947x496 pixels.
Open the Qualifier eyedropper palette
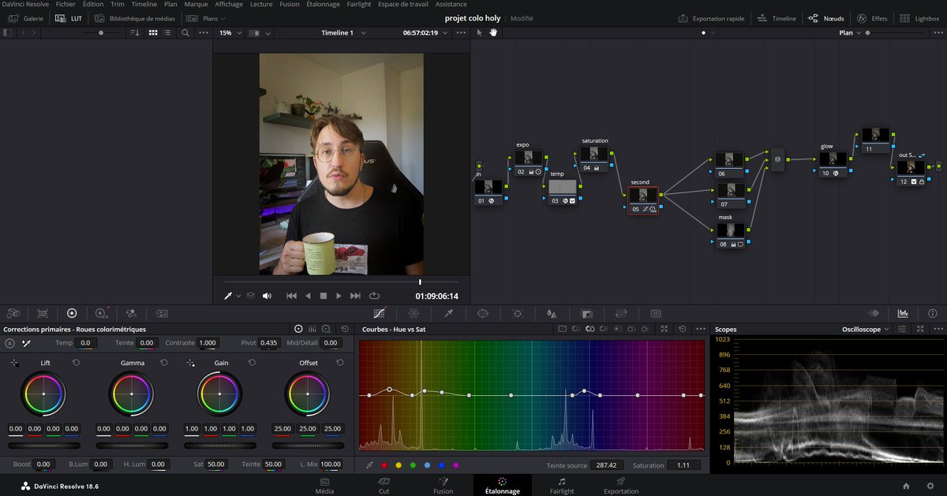pos(448,313)
